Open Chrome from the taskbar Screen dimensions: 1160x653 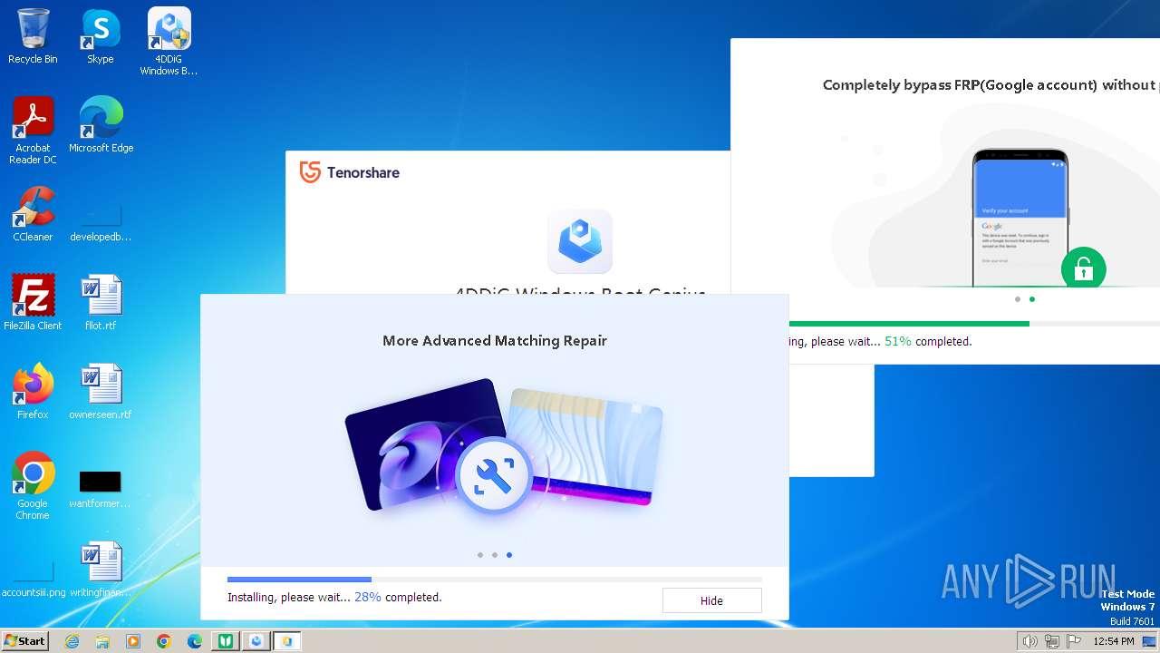164,641
